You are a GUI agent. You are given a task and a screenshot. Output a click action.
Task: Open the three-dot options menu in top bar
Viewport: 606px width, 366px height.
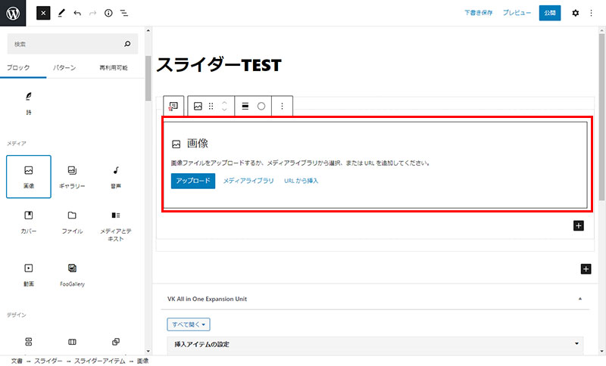click(x=592, y=14)
